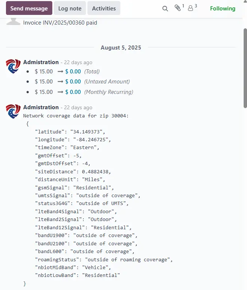Click the Admistration author name above price changes
247x290 pixels.
pyautogui.click(x=41, y=62)
